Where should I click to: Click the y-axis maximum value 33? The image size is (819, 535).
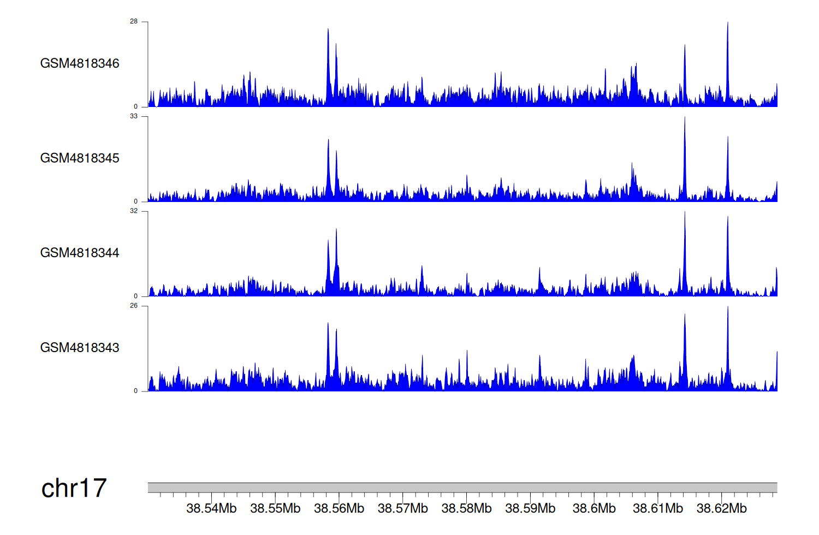point(134,116)
